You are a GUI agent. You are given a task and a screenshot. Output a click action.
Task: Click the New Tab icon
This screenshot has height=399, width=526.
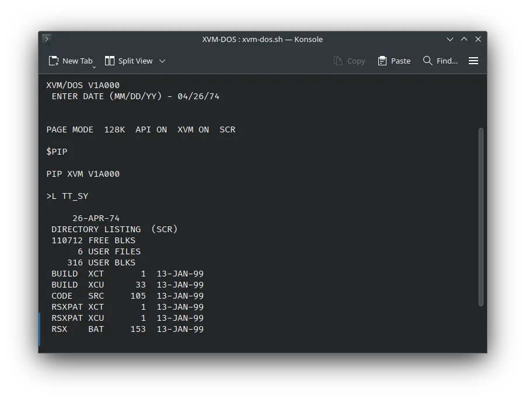tap(53, 60)
